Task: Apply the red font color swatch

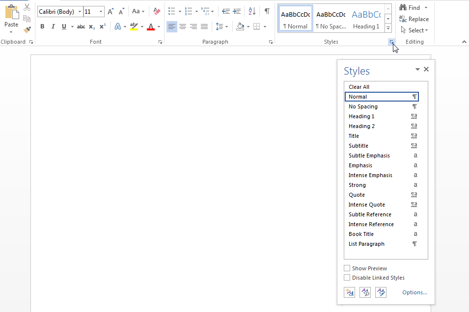Action: click(150, 26)
